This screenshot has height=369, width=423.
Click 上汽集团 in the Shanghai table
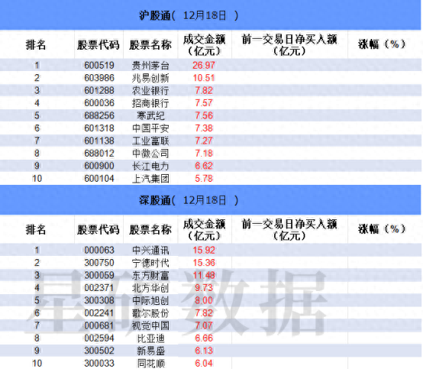click(150, 179)
